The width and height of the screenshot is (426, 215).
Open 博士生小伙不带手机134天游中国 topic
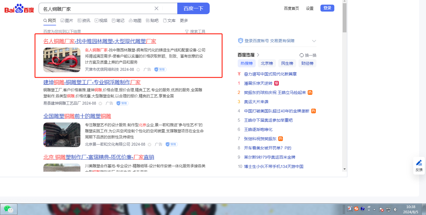tap(274, 166)
